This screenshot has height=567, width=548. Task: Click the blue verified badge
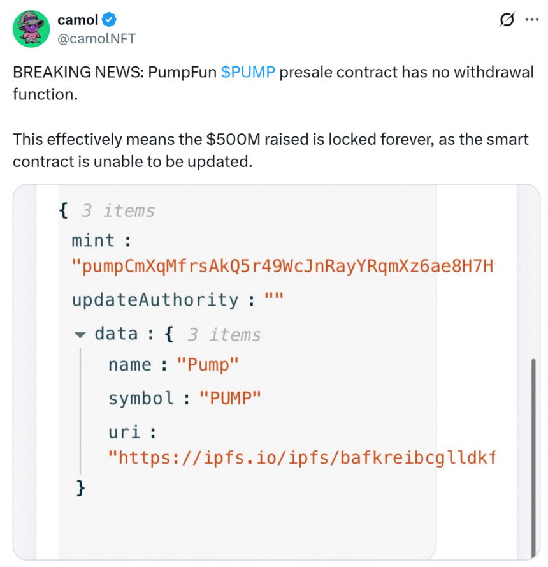pyautogui.click(x=108, y=20)
